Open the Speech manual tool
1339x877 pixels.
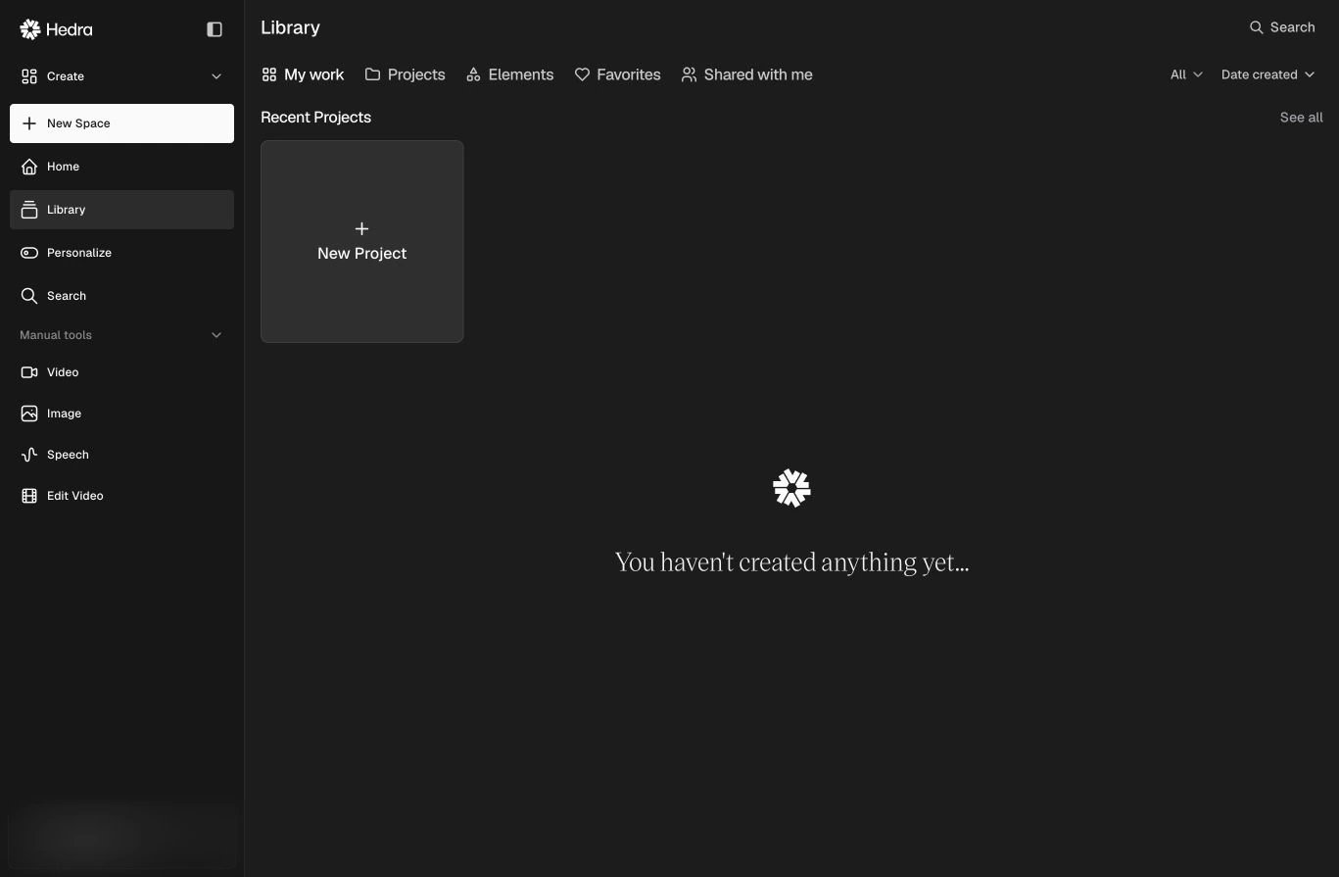(x=121, y=455)
